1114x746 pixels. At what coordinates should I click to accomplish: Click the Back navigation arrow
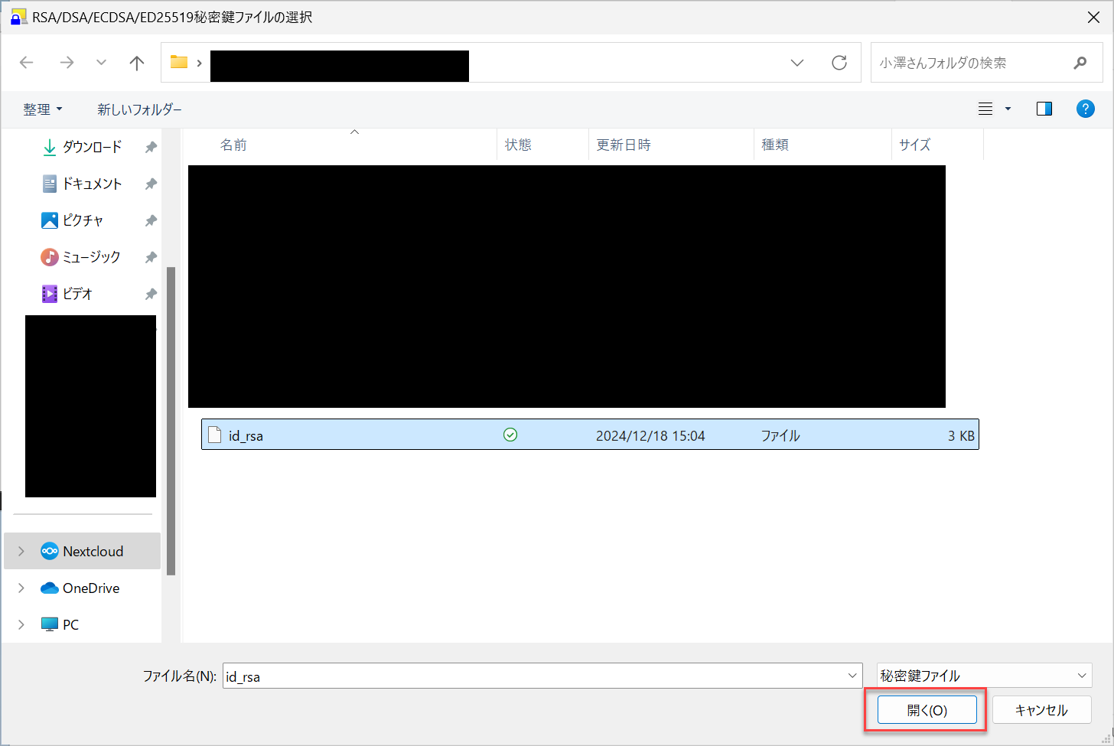[x=27, y=63]
